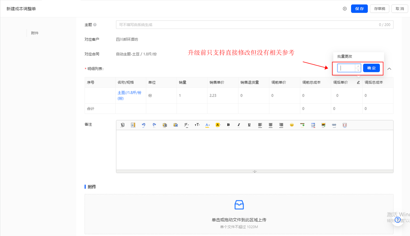Click the help icon next to 主题

point(95,25)
